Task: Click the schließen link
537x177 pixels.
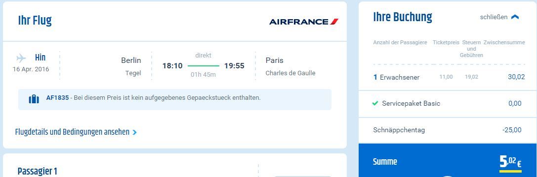Action: [x=494, y=17]
